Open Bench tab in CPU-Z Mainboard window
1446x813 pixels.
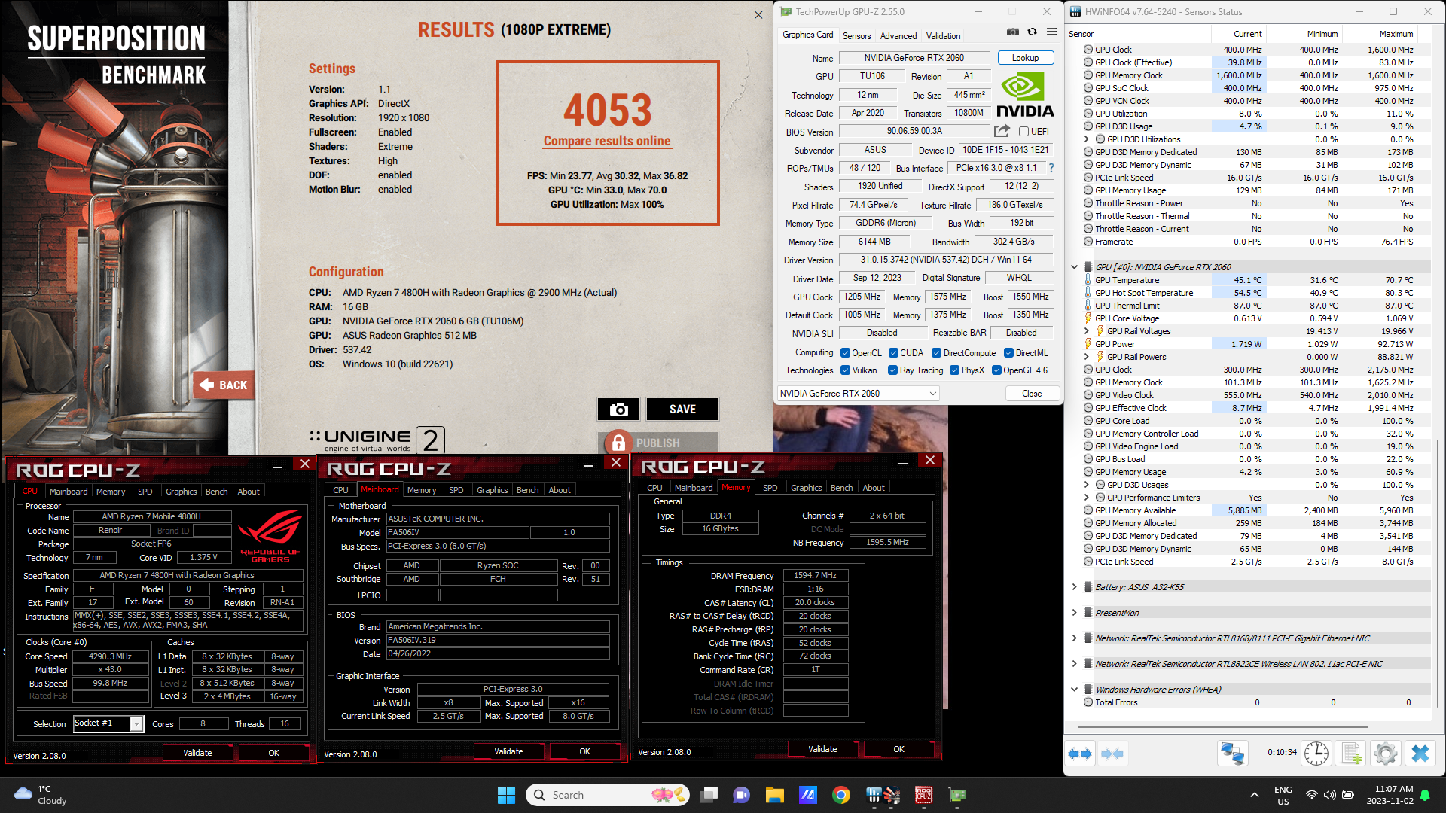coord(527,490)
